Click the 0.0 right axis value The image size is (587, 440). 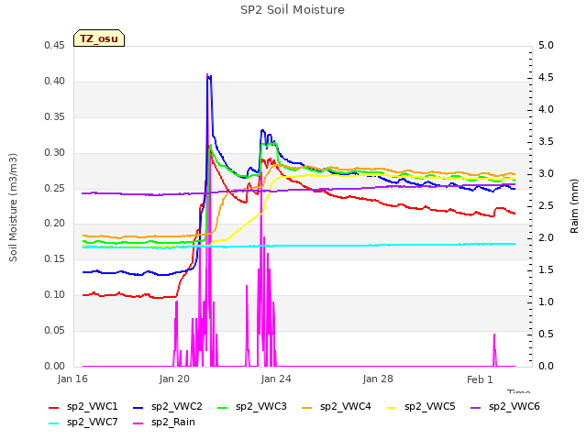coord(547,366)
